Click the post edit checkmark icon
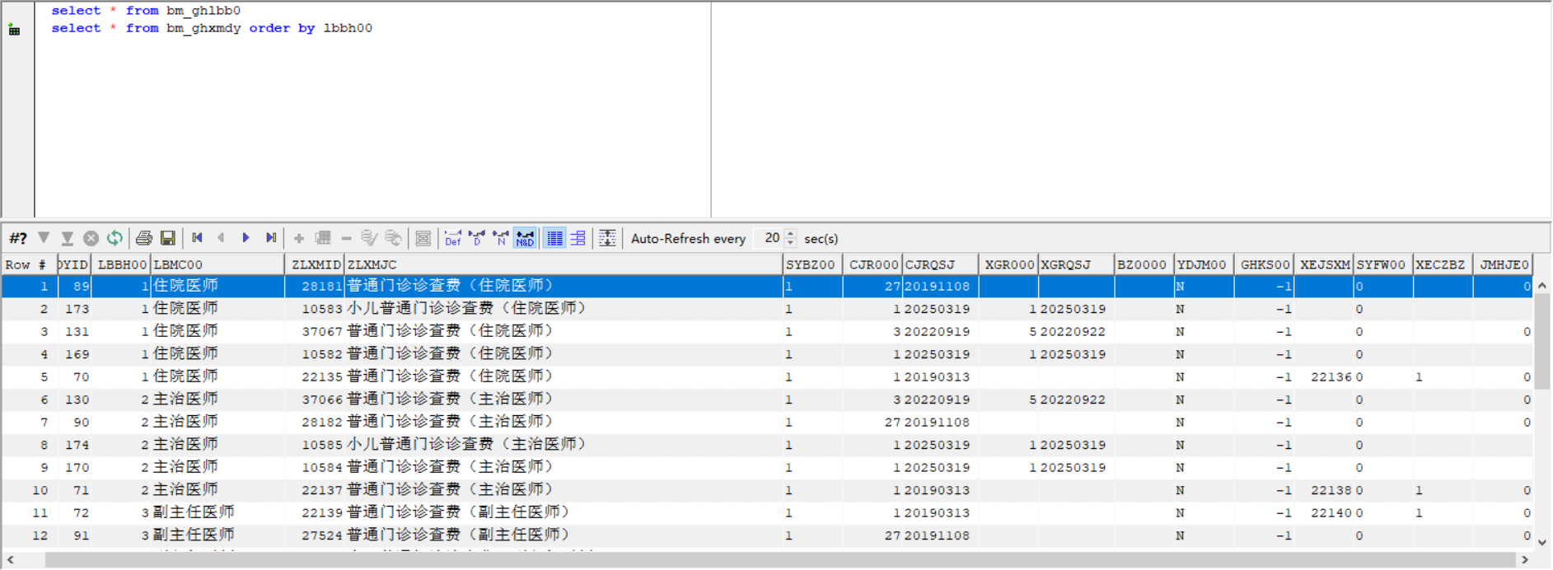Viewport: 1553px width, 570px height. (369, 238)
